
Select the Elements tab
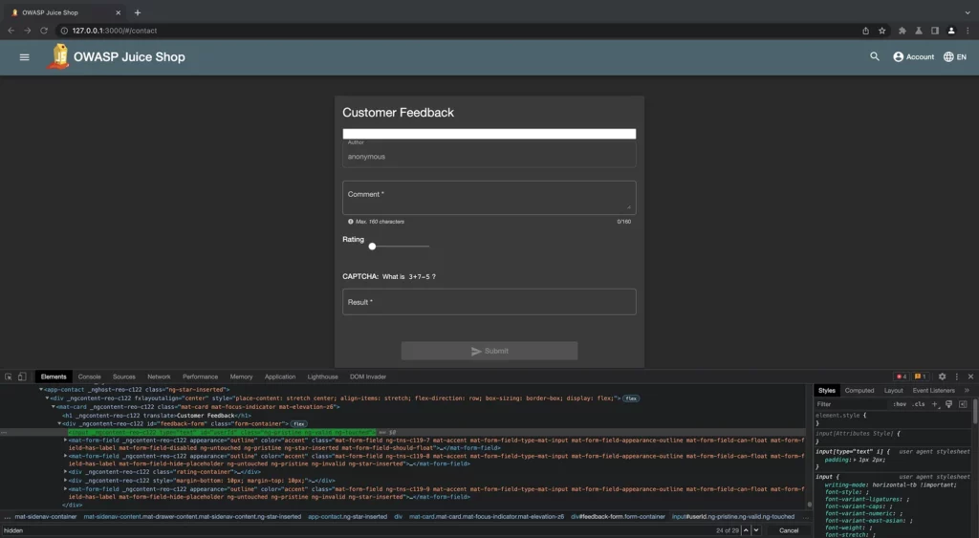click(x=54, y=377)
